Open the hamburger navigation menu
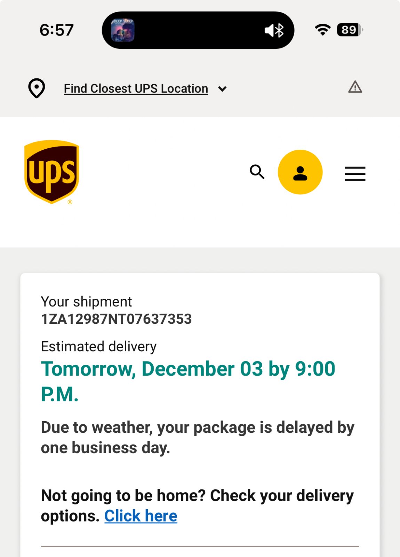This screenshot has width=400, height=557. tap(355, 173)
